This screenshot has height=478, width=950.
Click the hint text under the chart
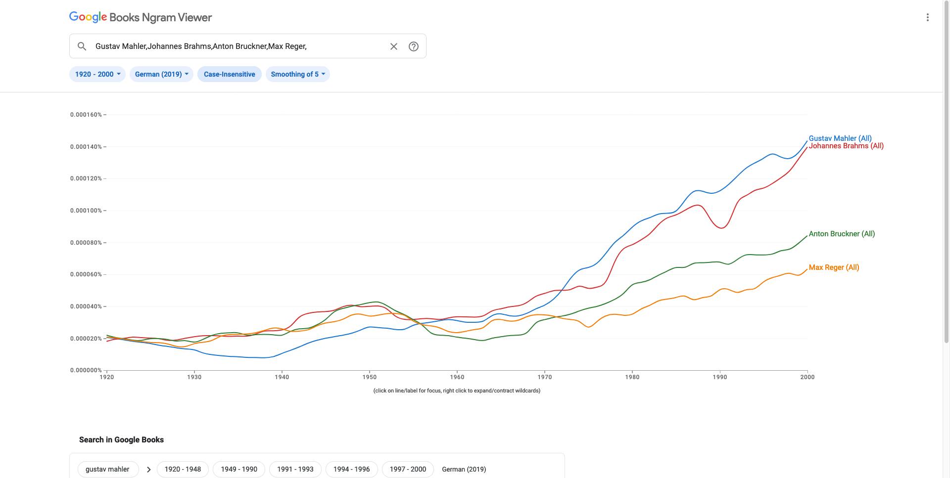point(457,391)
